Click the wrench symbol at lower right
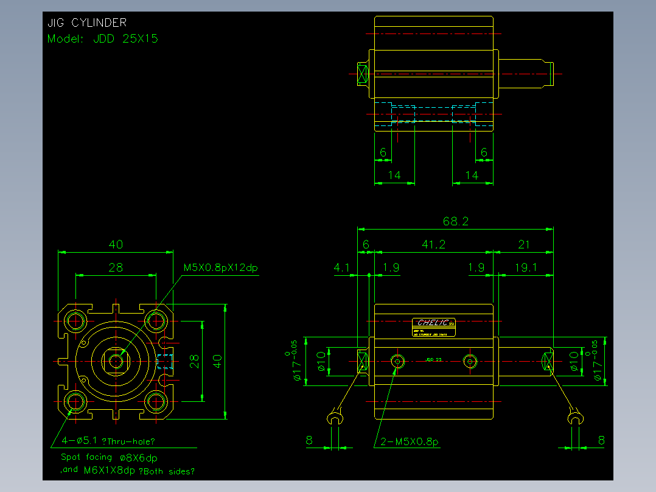656x492 pixels. click(575, 416)
